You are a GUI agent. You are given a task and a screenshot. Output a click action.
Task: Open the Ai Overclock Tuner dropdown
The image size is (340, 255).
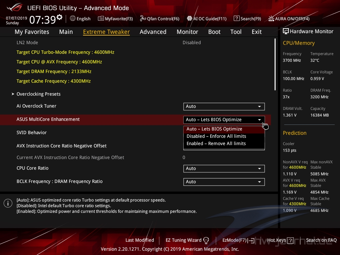(224, 107)
